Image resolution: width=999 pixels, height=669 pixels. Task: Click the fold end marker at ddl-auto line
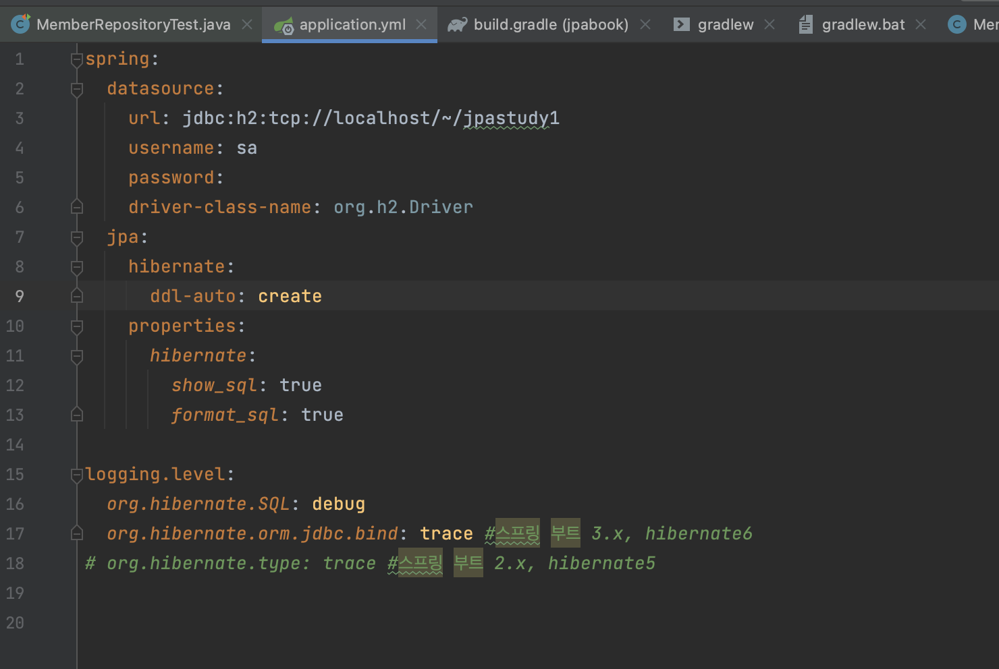click(77, 296)
